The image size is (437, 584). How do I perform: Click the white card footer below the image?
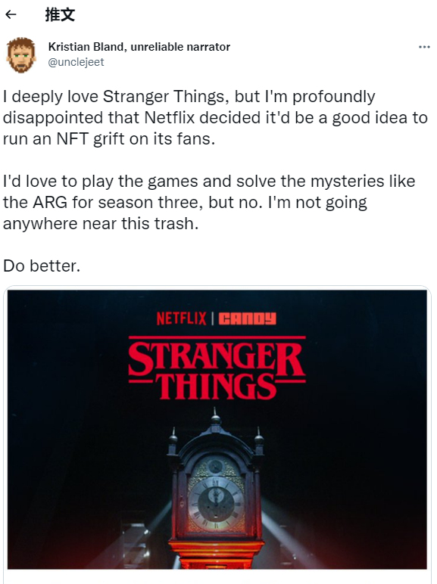[217, 576]
